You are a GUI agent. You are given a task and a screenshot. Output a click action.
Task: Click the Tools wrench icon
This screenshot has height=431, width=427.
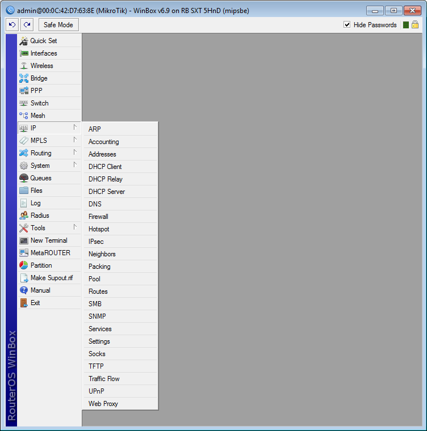pyautogui.click(x=24, y=228)
